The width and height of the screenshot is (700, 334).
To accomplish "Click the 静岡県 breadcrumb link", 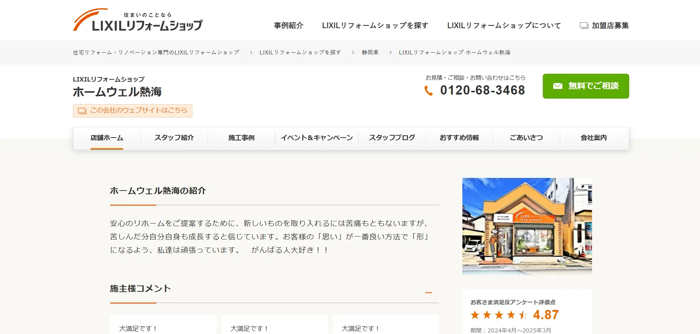I will 370,53.
